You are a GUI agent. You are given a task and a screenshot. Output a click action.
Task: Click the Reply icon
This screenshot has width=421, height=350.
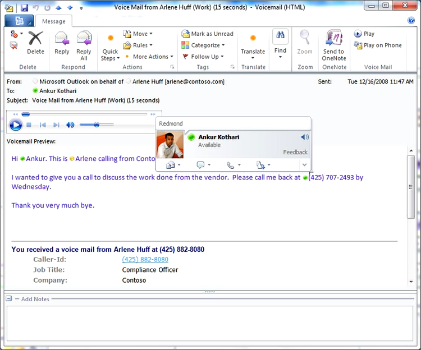pos(62,38)
